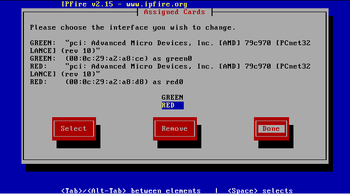Click the red0 MAC address line
This screenshot has height=194, width=350.
click(x=106, y=82)
